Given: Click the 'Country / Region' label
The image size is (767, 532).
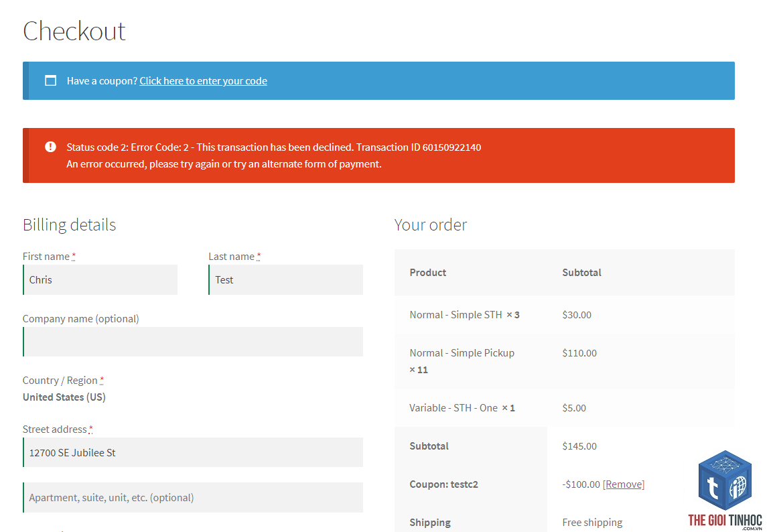Looking at the screenshot, I should (60, 381).
